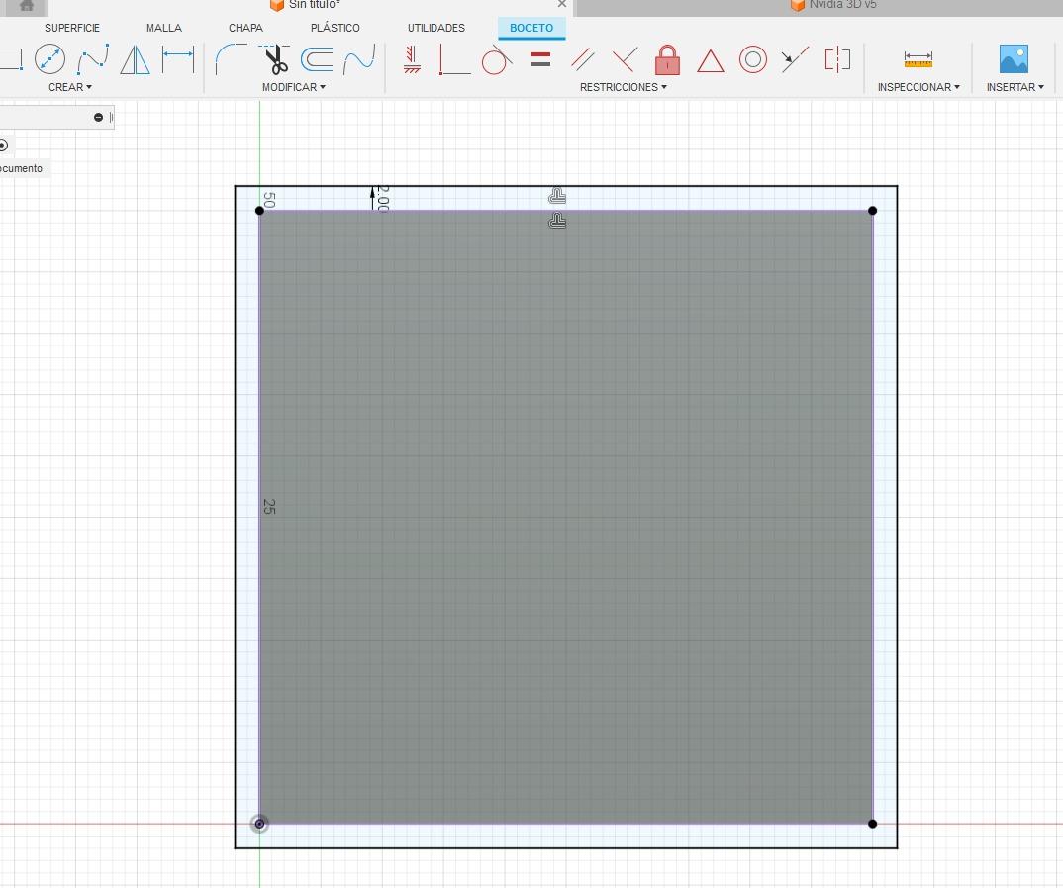The image size is (1063, 888).
Task: Switch to the MALLA tab
Action: (164, 28)
